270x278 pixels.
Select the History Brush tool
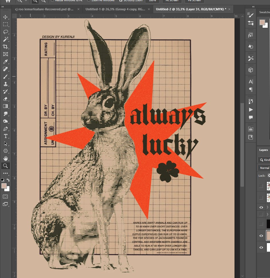point(5,92)
